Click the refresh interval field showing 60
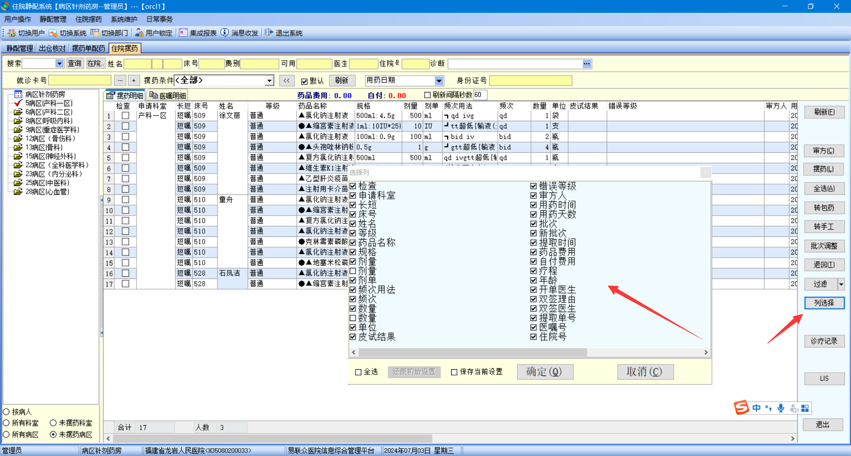 click(x=480, y=95)
